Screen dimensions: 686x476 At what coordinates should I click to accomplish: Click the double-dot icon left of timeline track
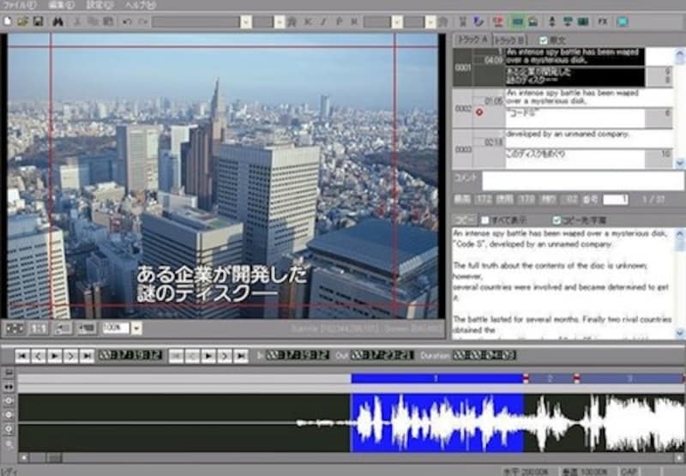[x=9, y=387]
